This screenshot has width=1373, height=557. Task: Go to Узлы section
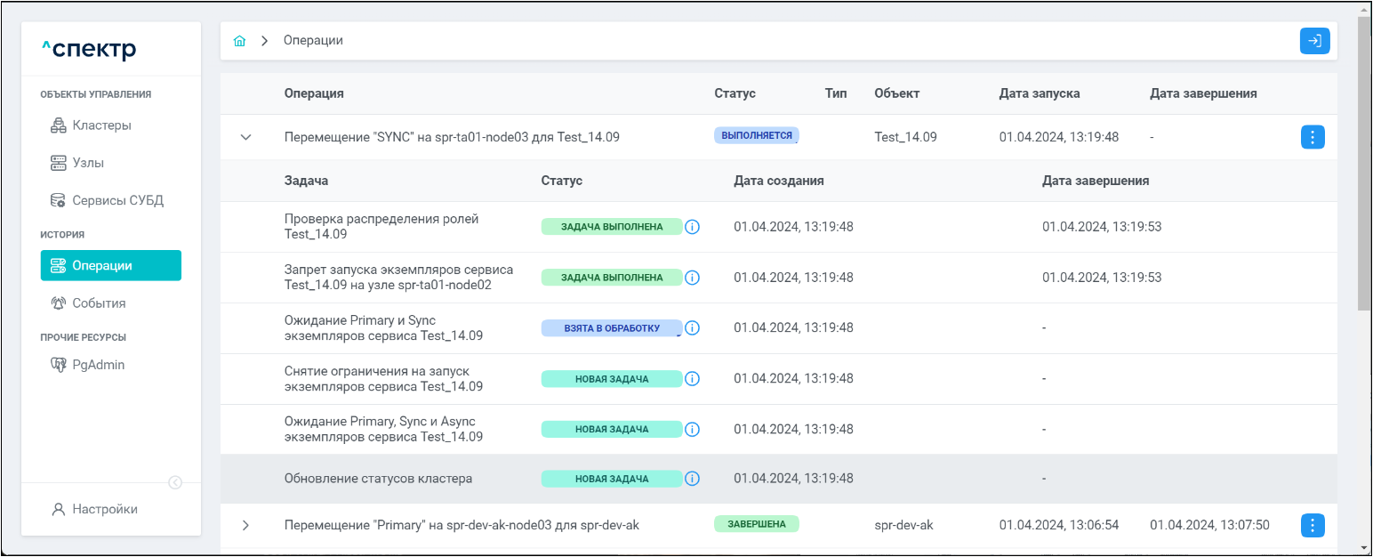(87, 163)
